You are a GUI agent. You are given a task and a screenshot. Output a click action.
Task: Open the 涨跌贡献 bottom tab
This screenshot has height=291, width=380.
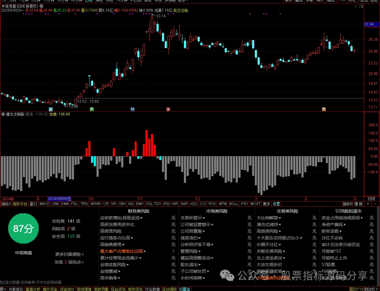tap(101, 289)
